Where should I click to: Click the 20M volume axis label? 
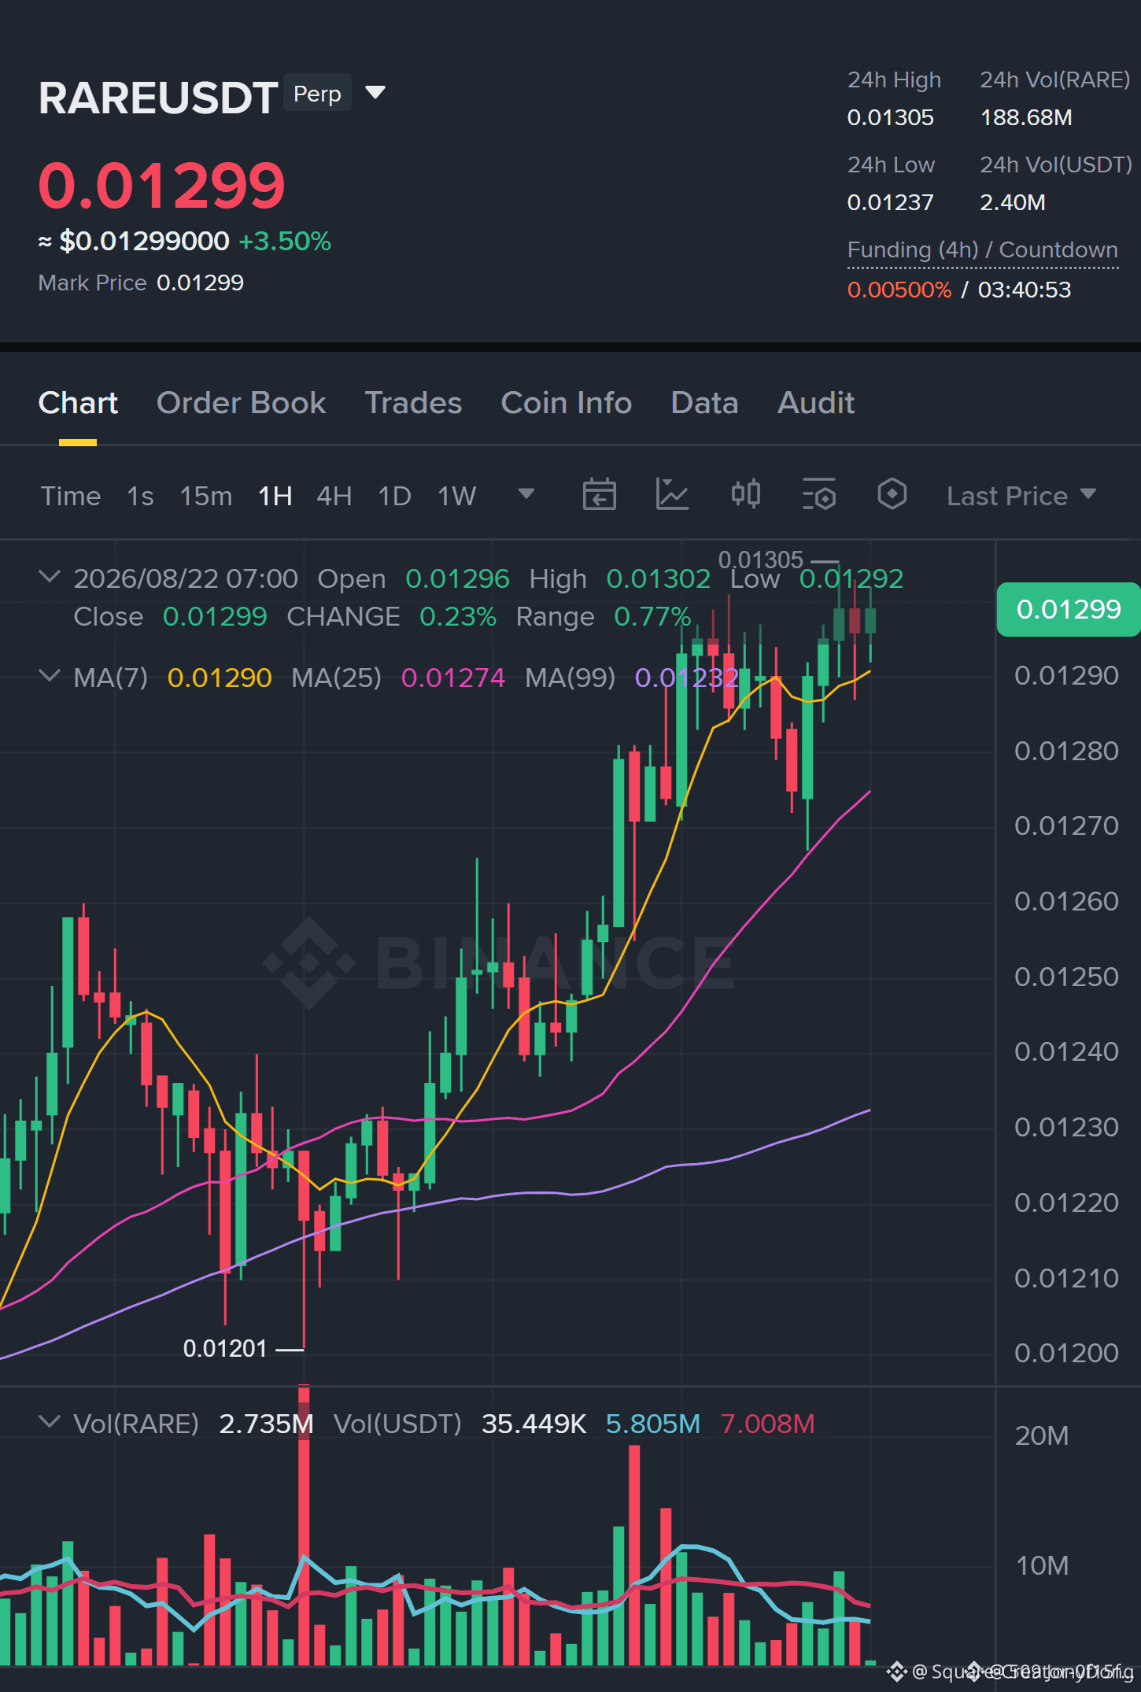pyautogui.click(x=1042, y=1436)
